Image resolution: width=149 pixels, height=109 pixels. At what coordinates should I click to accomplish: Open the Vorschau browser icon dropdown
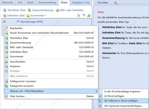116,3
